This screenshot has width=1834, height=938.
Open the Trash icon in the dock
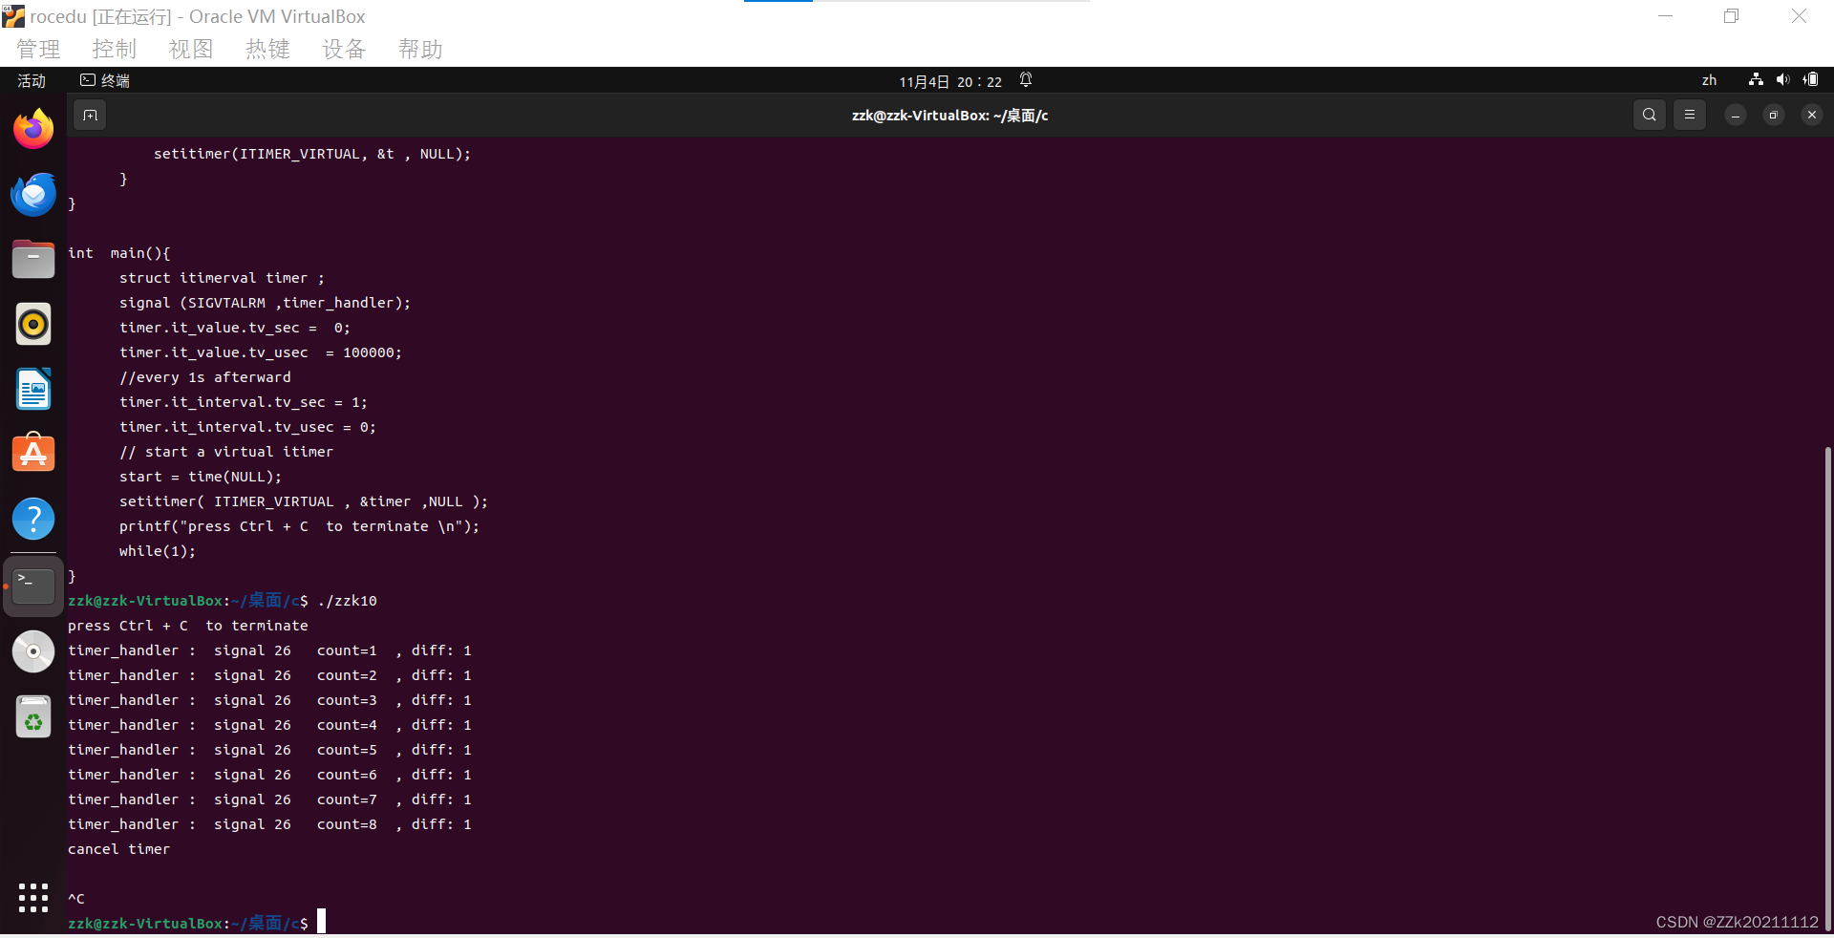coord(33,716)
